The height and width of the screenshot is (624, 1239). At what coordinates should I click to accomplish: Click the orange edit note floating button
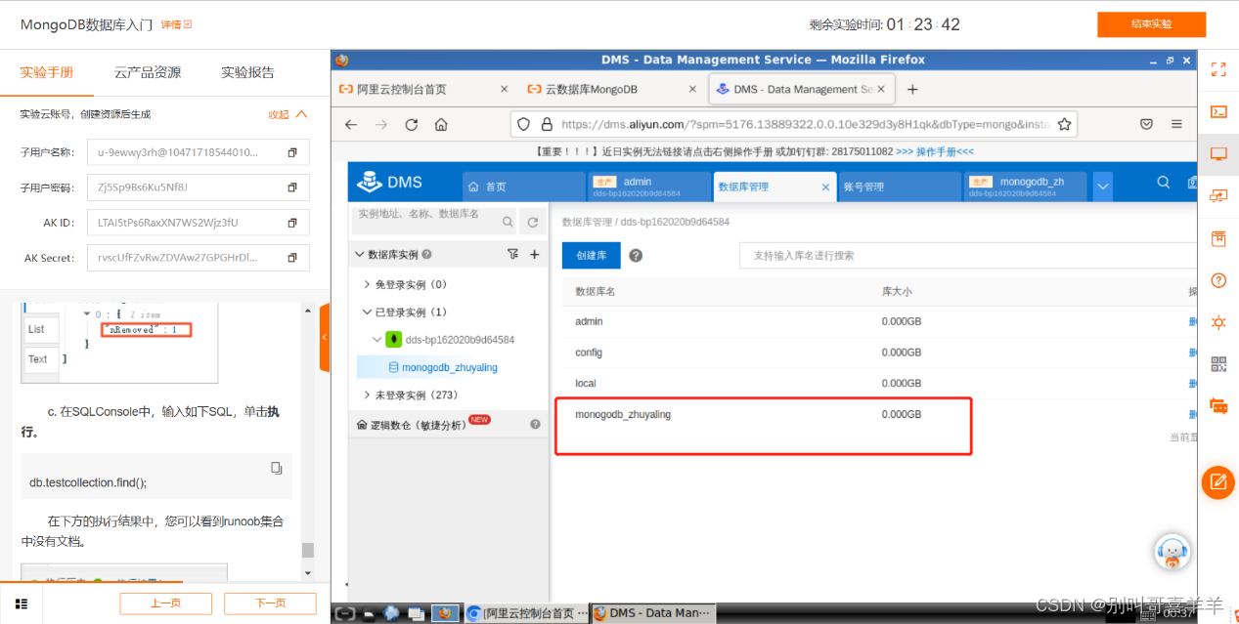coord(1217,482)
